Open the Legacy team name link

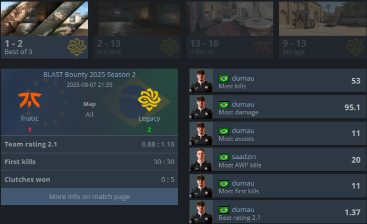click(x=149, y=118)
